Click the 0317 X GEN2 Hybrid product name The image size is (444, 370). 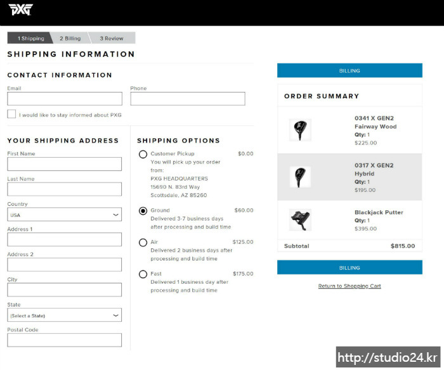tap(374, 169)
